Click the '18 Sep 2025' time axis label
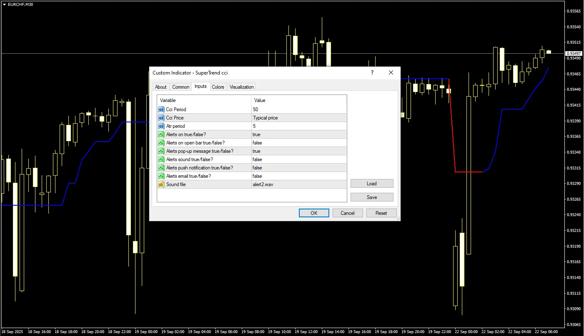This screenshot has height=336, width=584. (13, 332)
